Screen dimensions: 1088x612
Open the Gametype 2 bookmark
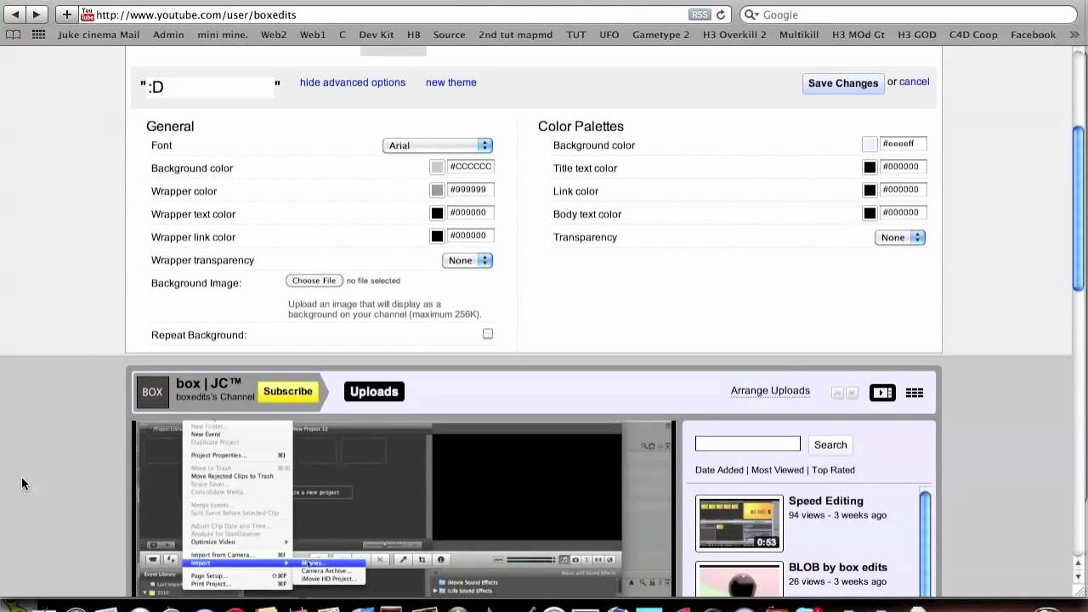tap(660, 35)
